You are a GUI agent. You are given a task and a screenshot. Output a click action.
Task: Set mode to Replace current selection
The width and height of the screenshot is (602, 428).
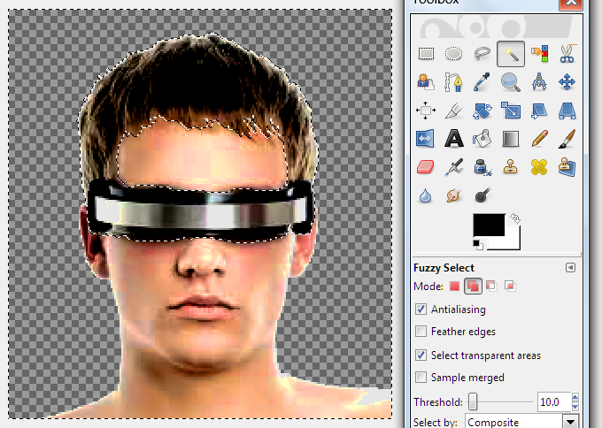click(x=455, y=287)
